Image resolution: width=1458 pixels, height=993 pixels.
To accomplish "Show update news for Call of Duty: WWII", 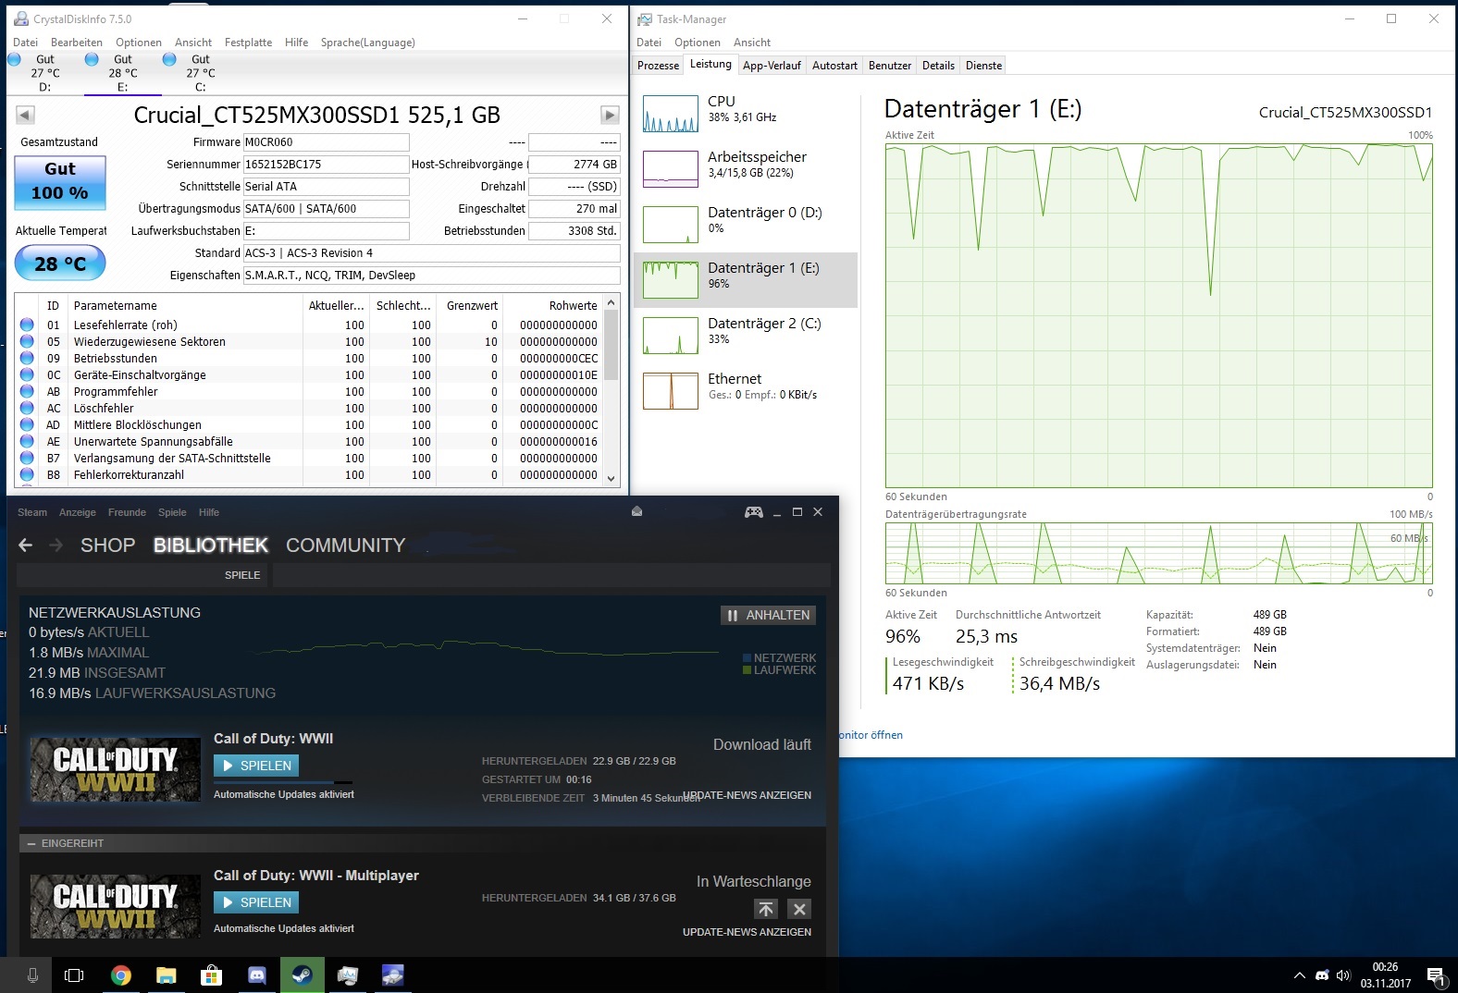I will click(747, 795).
